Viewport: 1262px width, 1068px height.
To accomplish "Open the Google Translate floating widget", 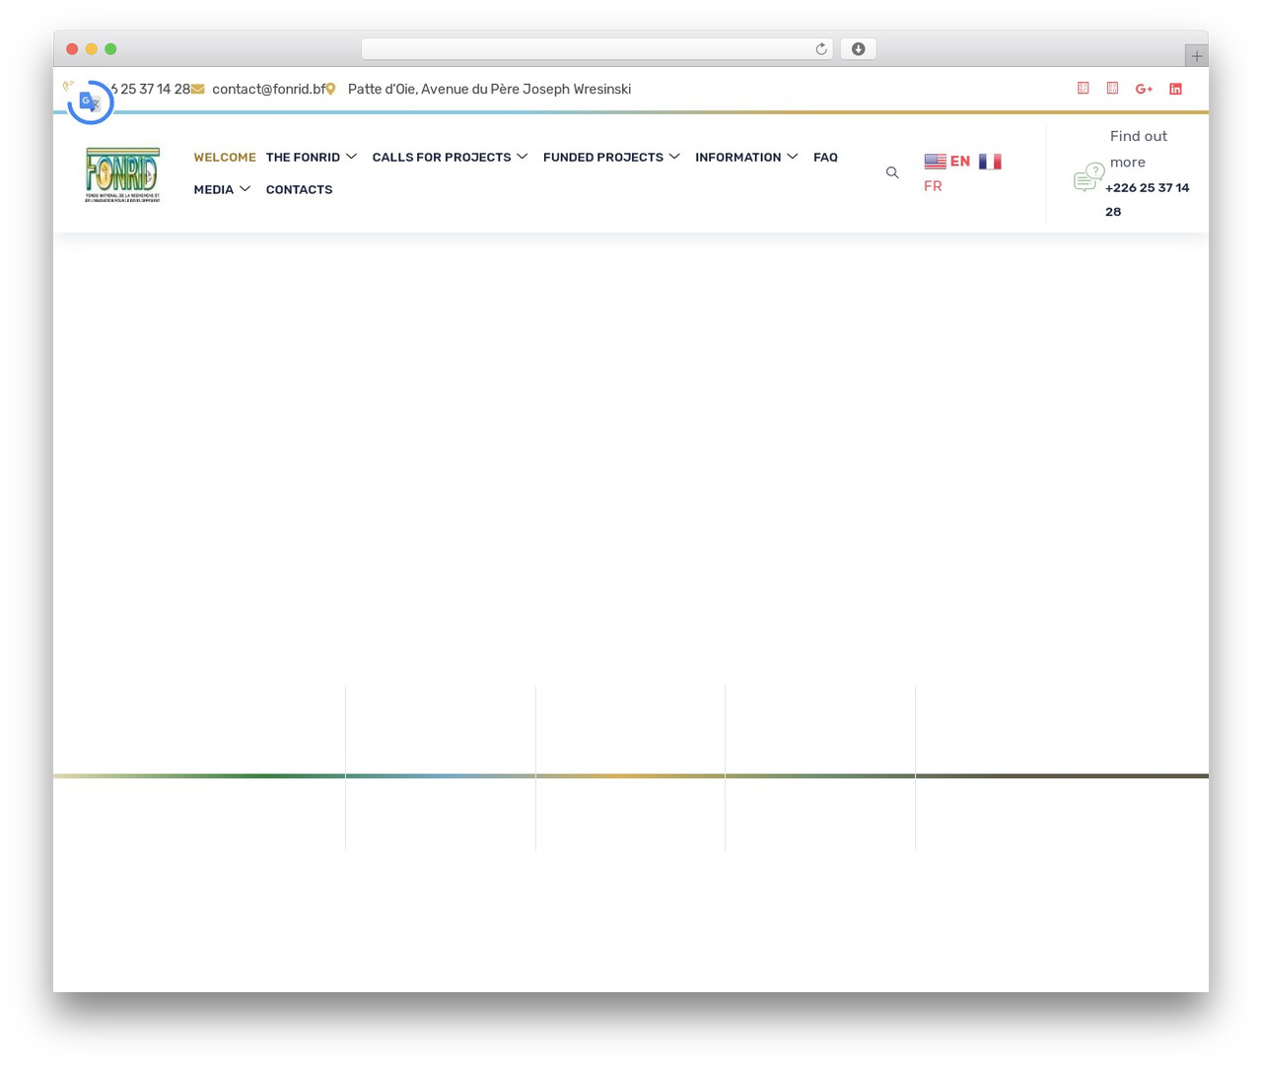I will [90, 101].
